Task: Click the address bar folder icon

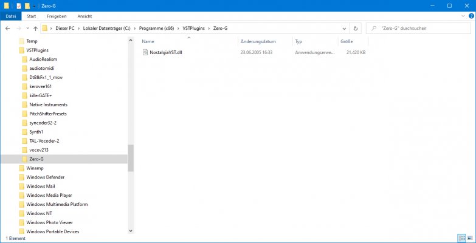Action: coord(45,28)
